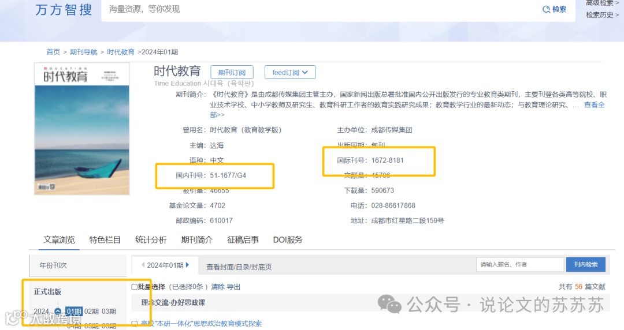The width and height of the screenshot is (624, 330).
Task: Go to next issue with right arrow
Action: 187,265
